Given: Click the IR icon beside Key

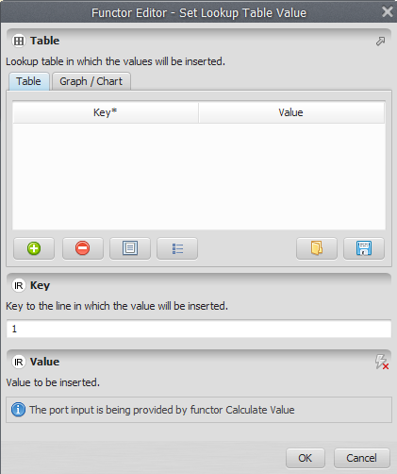Looking at the screenshot, I should 19,286.
